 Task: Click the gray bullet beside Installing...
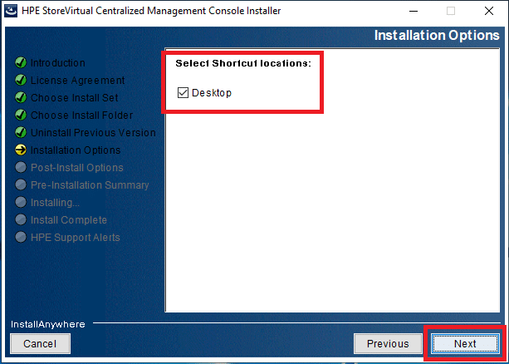[x=21, y=203]
